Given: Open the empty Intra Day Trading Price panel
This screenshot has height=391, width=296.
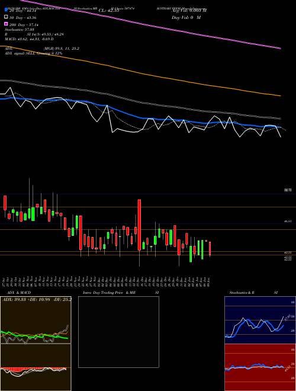Looking at the screenshot, I should (118, 332).
